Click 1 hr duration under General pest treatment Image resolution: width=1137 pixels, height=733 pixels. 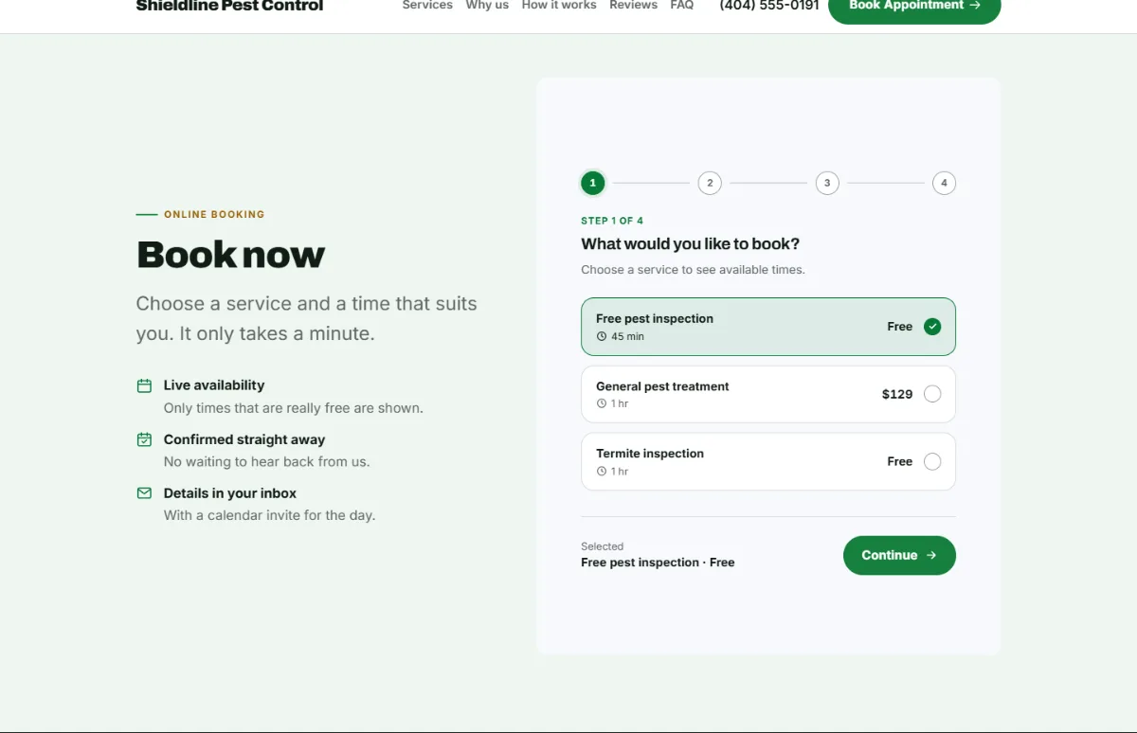point(620,403)
